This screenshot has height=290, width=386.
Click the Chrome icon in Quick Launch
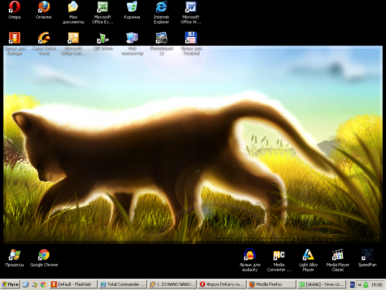43,284
